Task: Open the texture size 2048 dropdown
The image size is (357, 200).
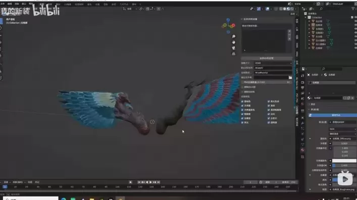Action: (x=273, y=63)
